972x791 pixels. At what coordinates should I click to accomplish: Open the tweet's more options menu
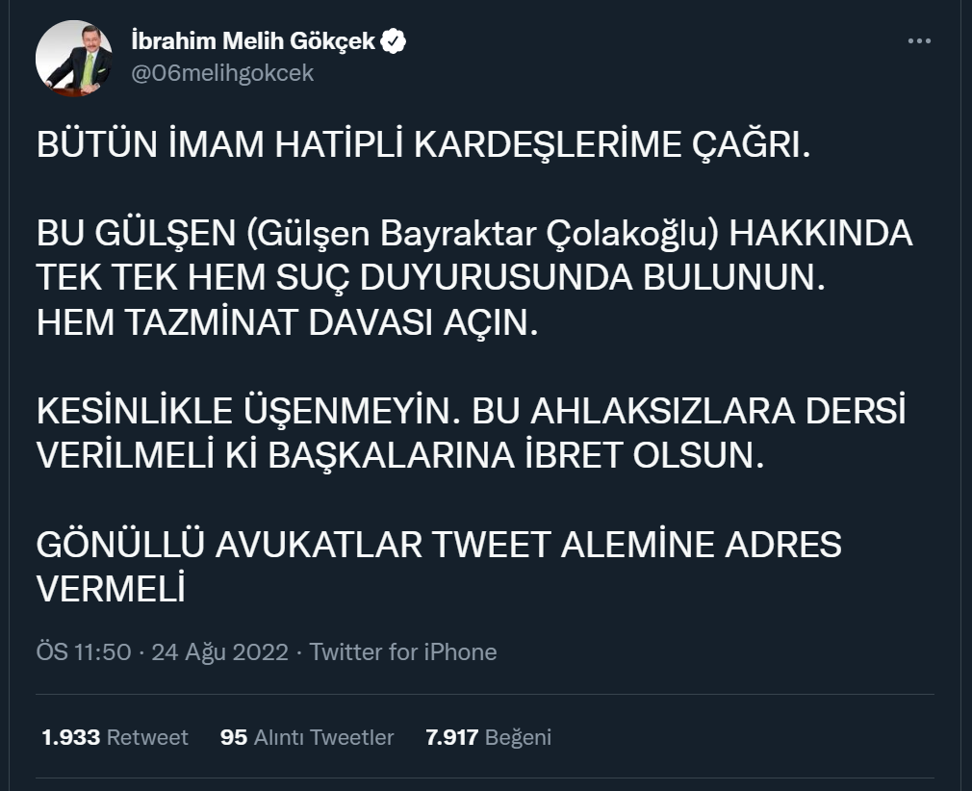[x=919, y=41]
